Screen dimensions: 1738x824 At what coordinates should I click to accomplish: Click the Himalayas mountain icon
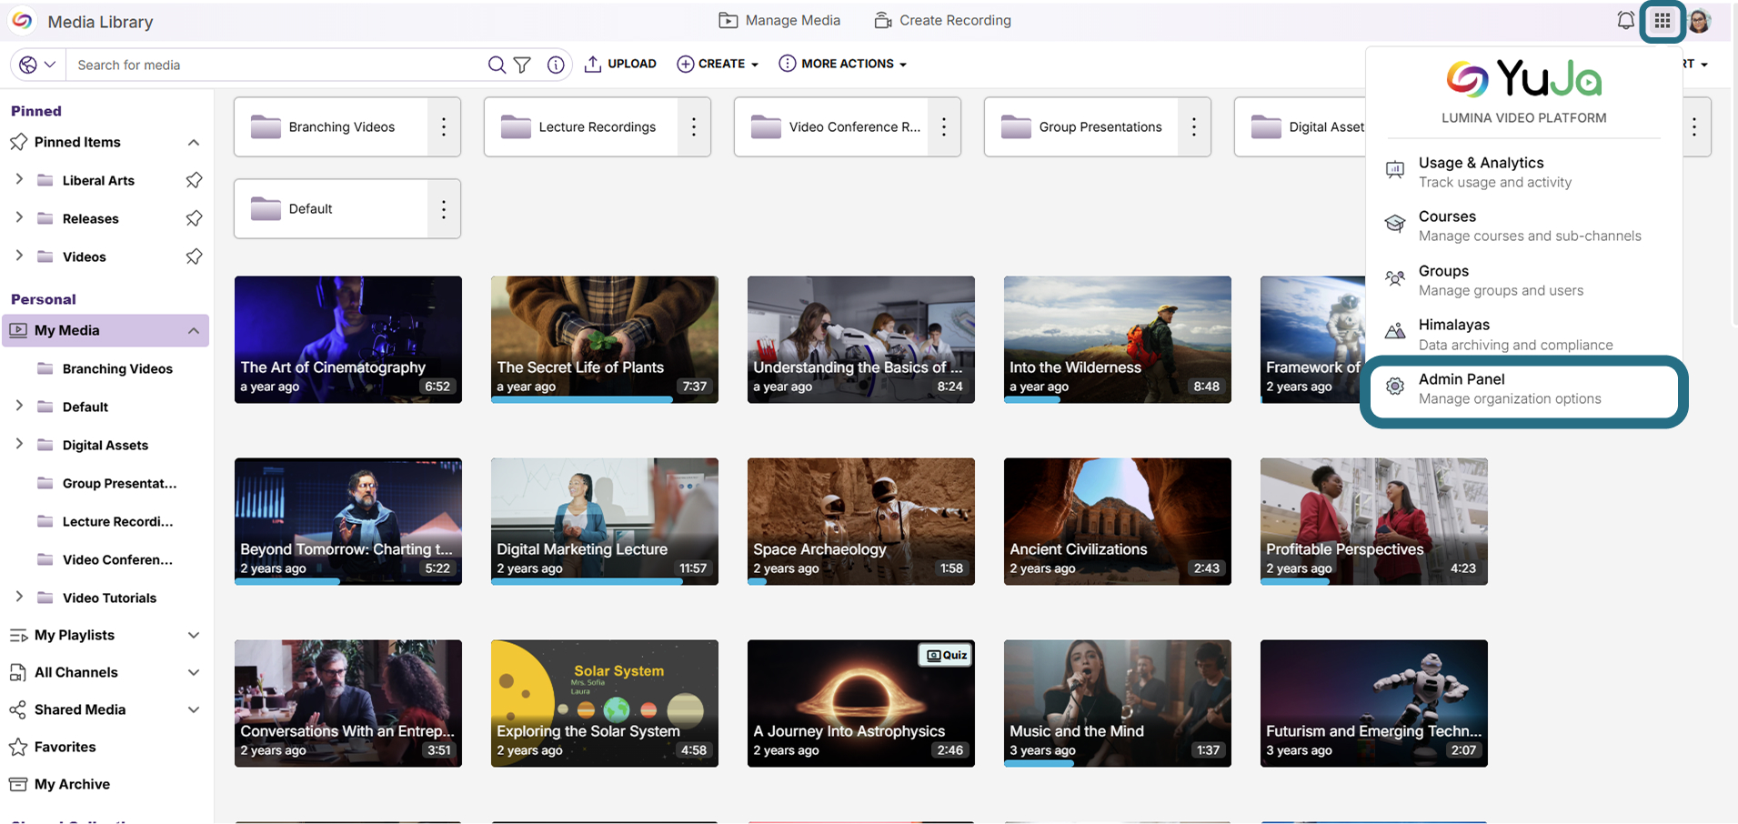(1395, 332)
